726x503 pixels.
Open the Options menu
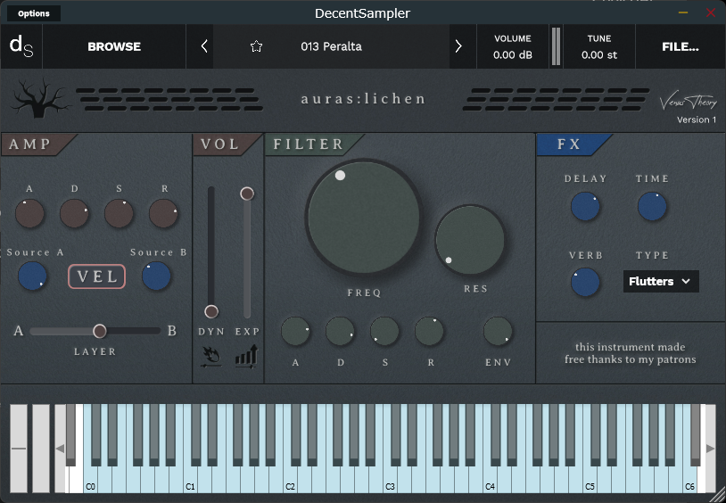tap(34, 13)
